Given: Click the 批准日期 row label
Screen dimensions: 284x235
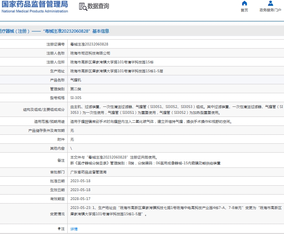Looking at the screenshot, I should point(58,181).
